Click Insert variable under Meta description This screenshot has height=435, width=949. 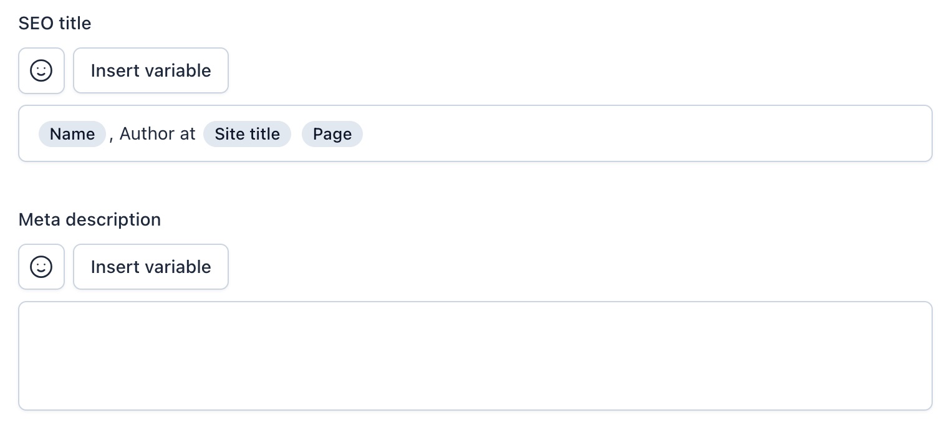coord(151,267)
